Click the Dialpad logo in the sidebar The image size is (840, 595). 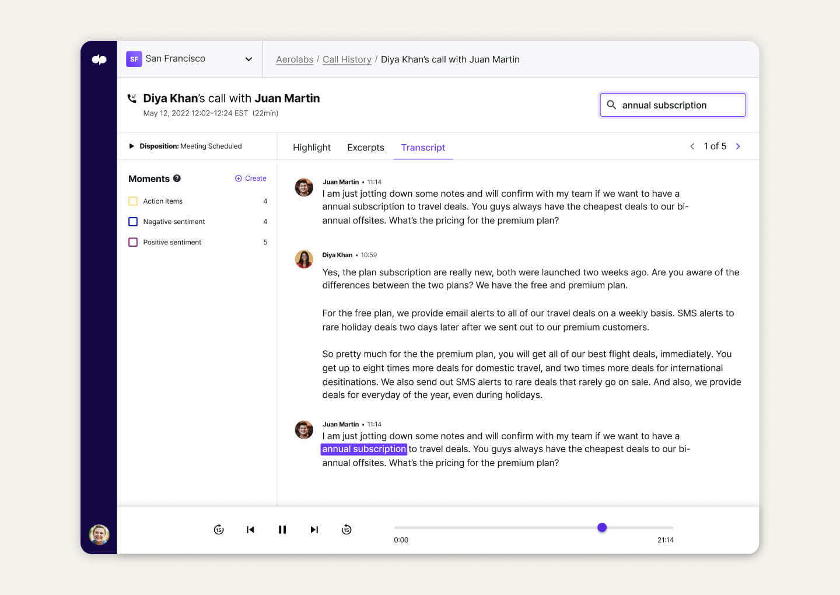coord(99,59)
